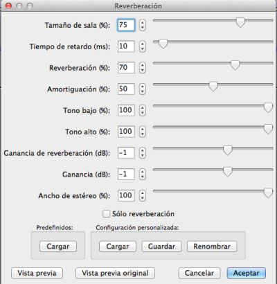
Task: Click the Amortiguación stepper control
Action: click(x=143, y=89)
